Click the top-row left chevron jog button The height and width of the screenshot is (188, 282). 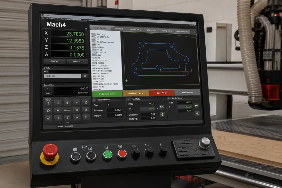pyautogui.click(x=58, y=103)
